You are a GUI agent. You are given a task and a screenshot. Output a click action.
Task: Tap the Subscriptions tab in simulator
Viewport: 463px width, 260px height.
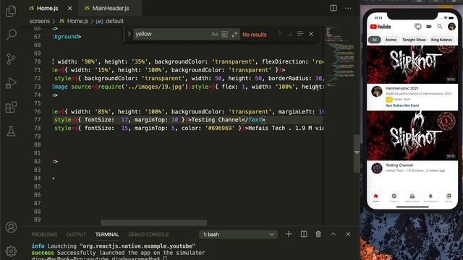pos(412,198)
